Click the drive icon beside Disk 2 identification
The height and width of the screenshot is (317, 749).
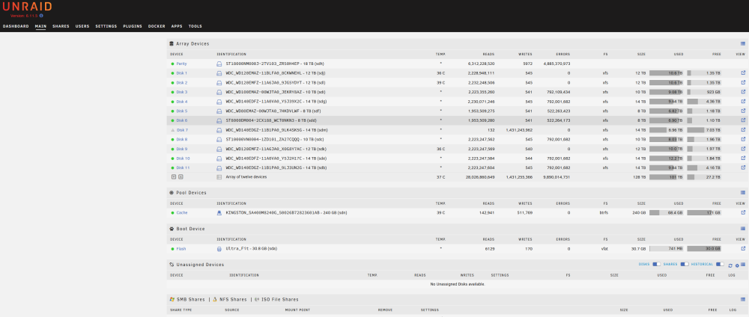pos(219,82)
